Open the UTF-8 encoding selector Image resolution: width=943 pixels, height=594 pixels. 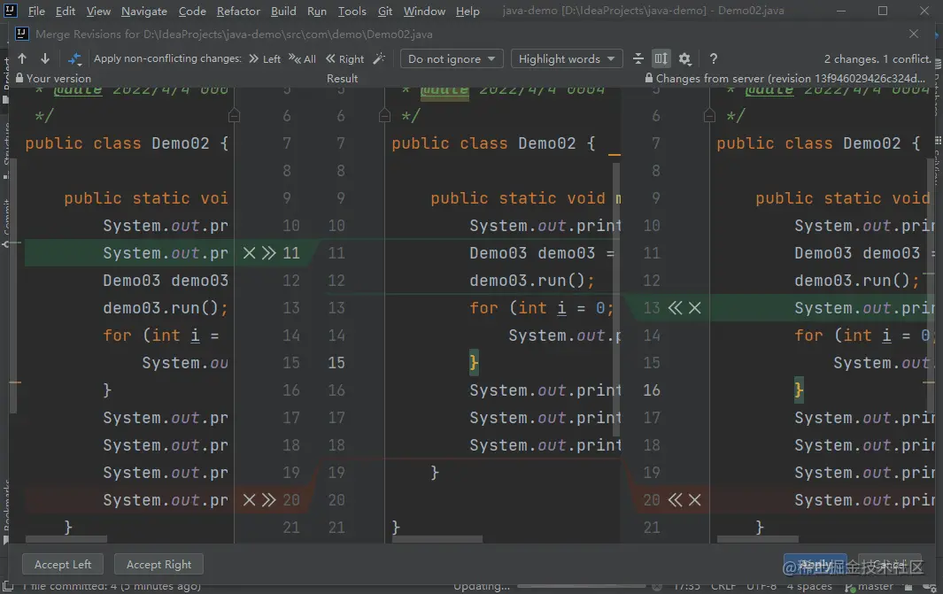(x=761, y=585)
